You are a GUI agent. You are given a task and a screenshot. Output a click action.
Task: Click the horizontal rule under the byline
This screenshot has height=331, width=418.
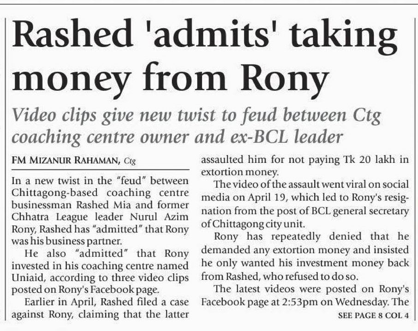100,170
